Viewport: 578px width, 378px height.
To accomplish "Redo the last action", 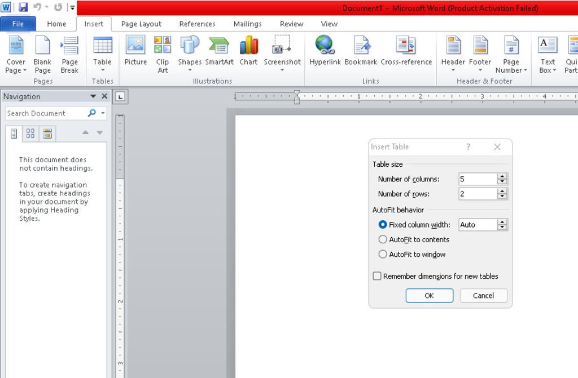I will click(58, 7).
